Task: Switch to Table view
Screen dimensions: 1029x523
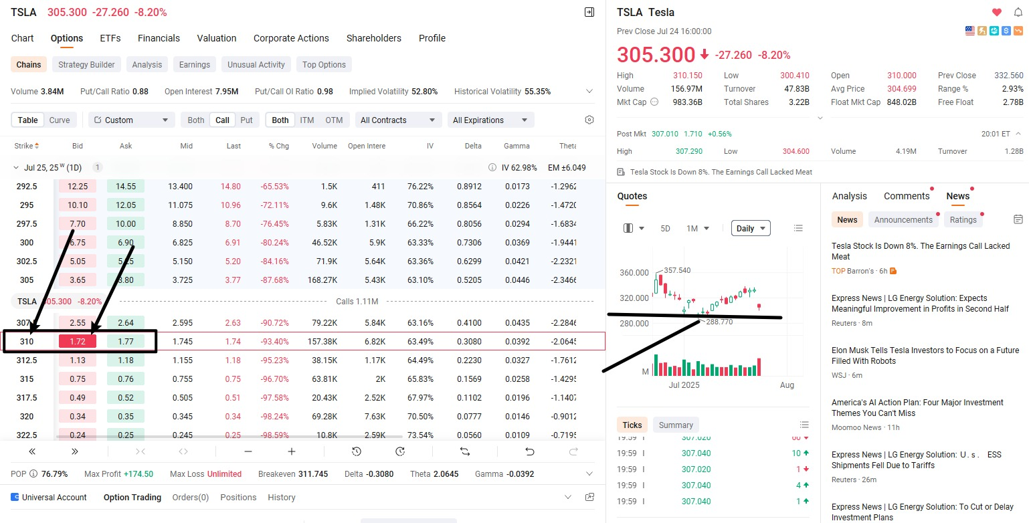Action: tap(27, 120)
